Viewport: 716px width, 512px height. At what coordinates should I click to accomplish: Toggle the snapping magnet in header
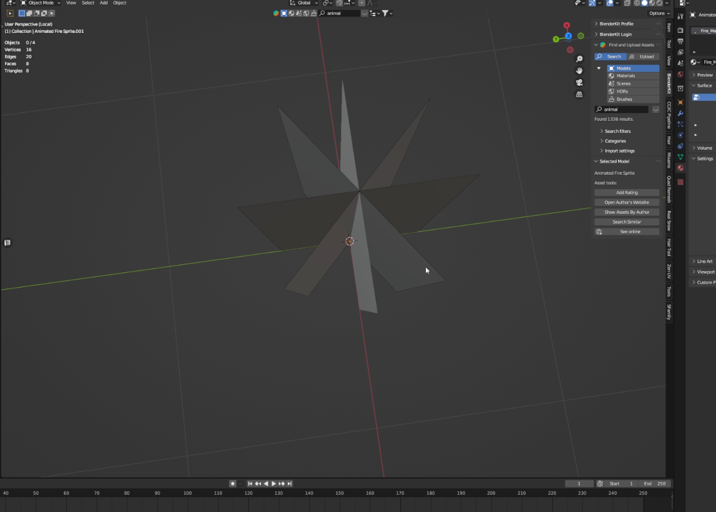point(339,3)
